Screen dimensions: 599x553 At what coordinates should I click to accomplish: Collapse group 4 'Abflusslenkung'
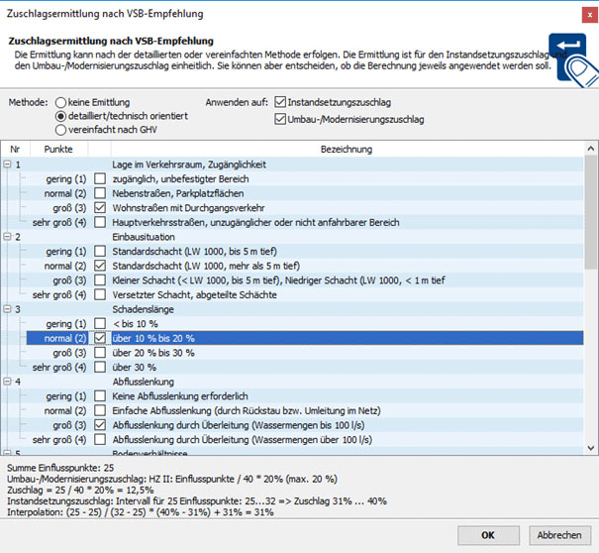click(x=7, y=382)
